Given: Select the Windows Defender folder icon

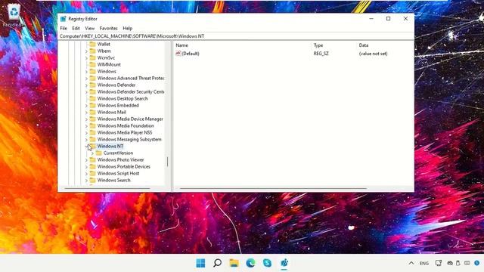Looking at the screenshot, I should coord(92,85).
